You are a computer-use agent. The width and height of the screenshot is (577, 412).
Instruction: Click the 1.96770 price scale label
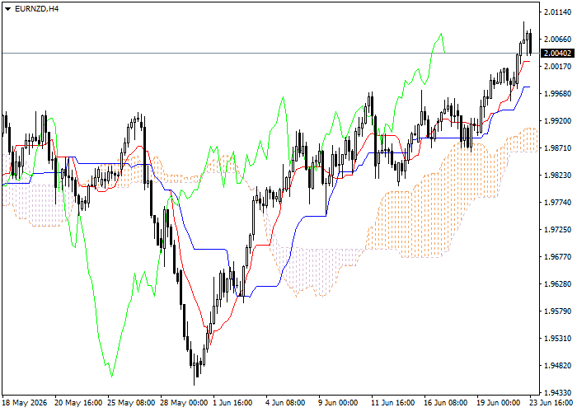[557, 257]
